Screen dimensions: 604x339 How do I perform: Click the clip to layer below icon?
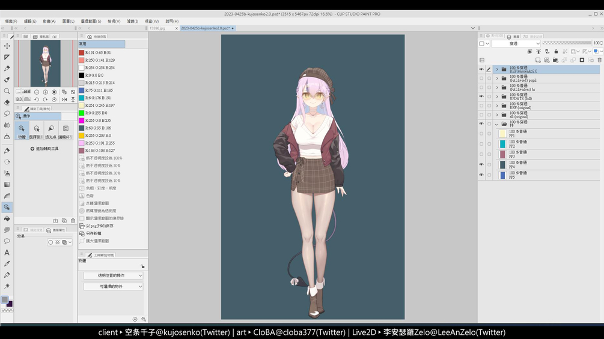529,52
